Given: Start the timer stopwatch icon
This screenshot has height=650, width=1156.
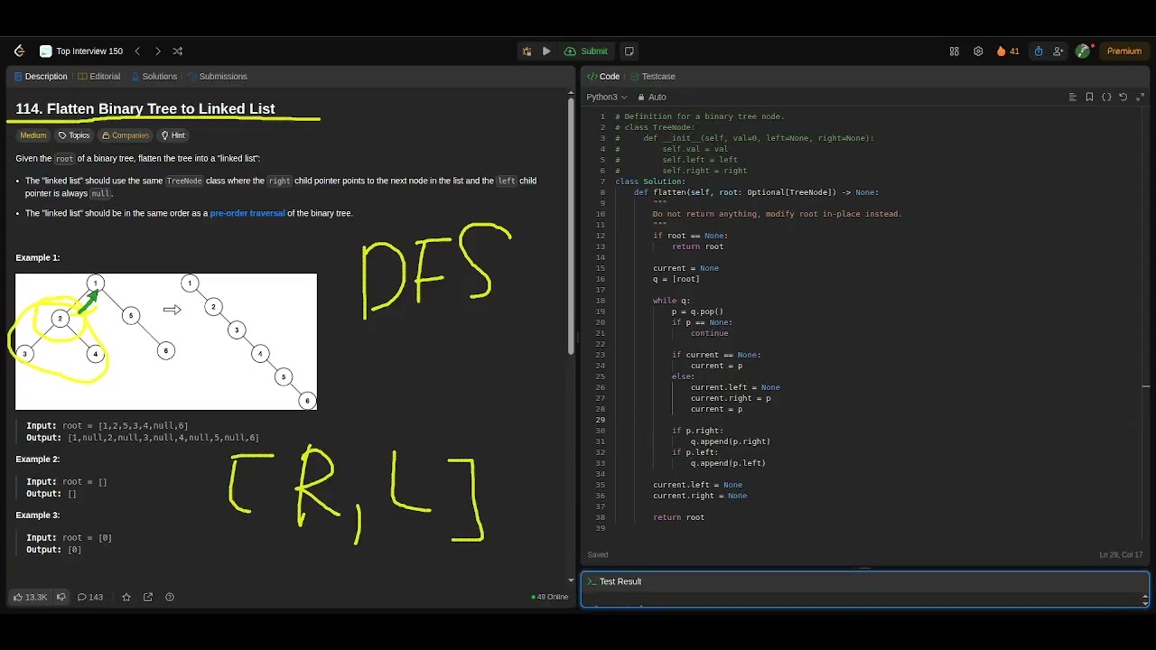Looking at the screenshot, I should click(x=1039, y=51).
